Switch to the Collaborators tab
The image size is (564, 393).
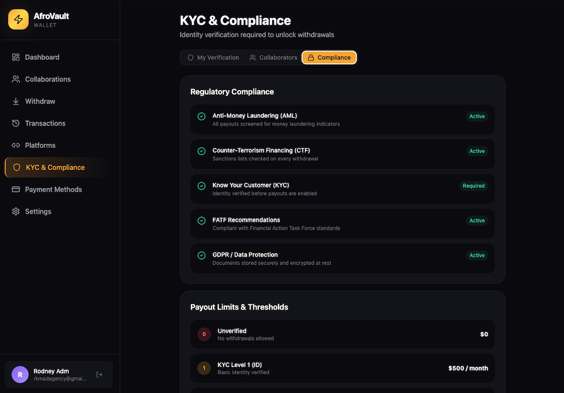(x=273, y=58)
